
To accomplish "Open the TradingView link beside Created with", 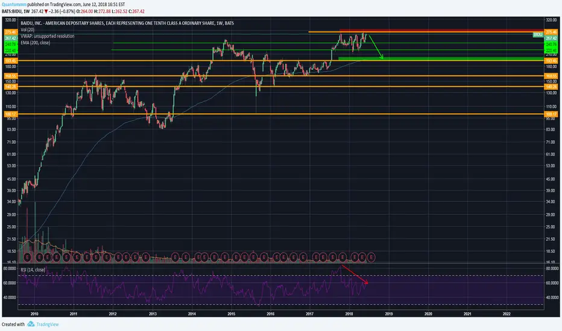I will pos(47,324).
